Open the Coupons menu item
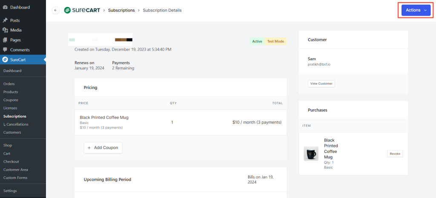Screen dimensions: 436x198 pyautogui.click(x=11, y=100)
